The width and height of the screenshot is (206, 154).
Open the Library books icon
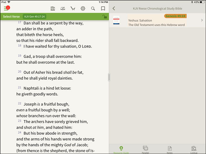pyautogui.click(x=53, y=9)
